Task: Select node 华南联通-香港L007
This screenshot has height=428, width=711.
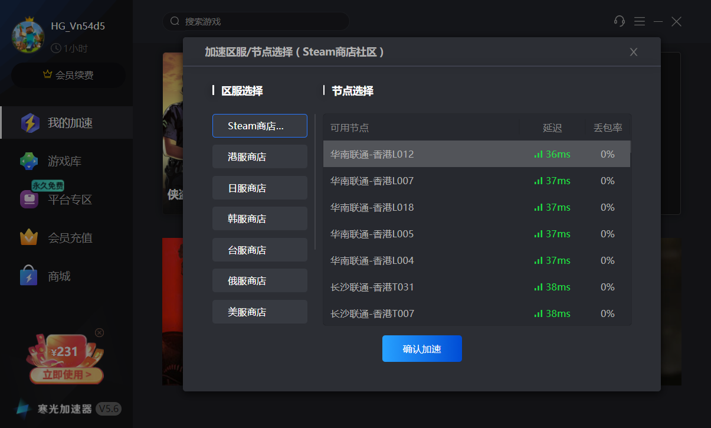Action: click(477, 181)
